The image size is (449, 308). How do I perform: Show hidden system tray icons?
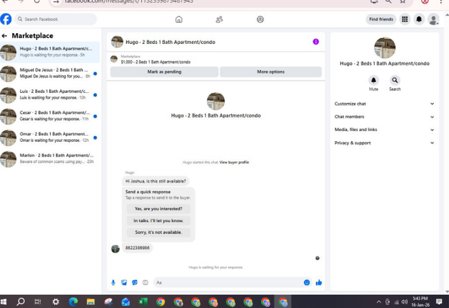point(378,302)
